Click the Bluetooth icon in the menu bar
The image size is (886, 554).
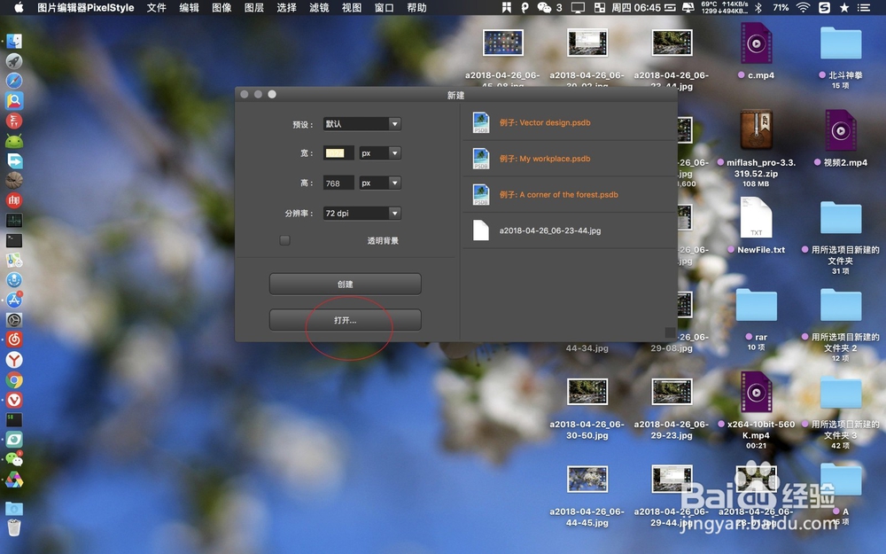coord(758,8)
